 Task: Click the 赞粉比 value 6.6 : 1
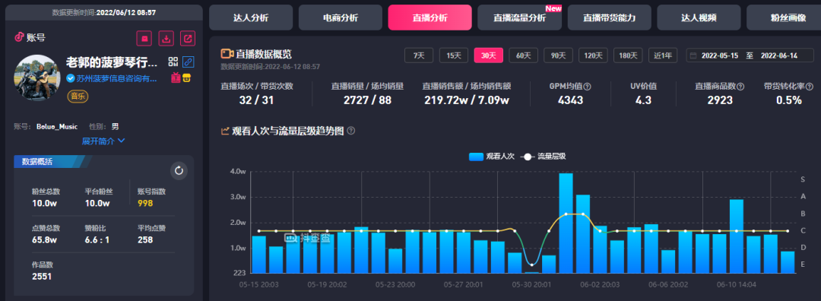(x=97, y=239)
